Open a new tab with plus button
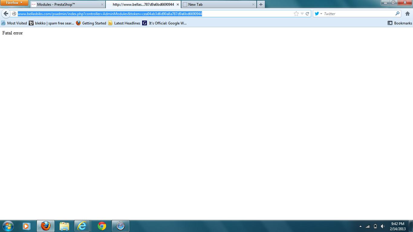This screenshot has height=232, width=413. pyautogui.click(x=261, y=5)
